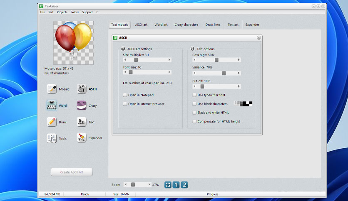Click the Ready status text
The width and height of the screenshot is (348, 201).
85,194
